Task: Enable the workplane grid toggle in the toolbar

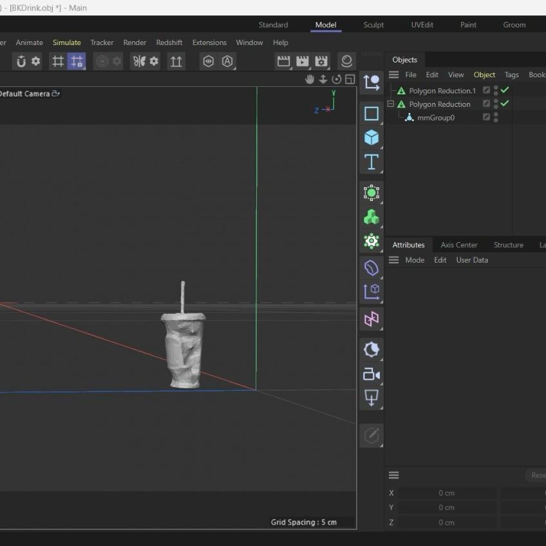Action: 57,61
